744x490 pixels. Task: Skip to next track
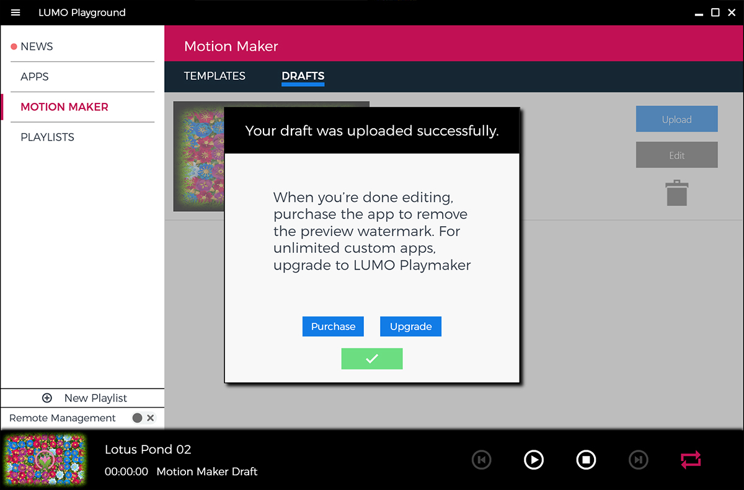[x=638, y=460]
